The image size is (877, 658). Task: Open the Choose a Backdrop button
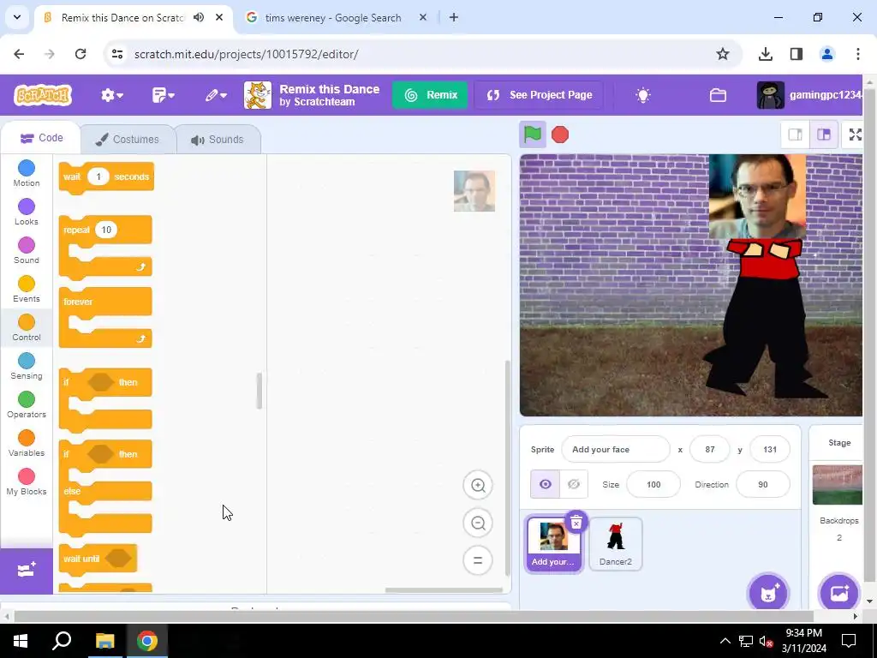click(x=839, y=593)
